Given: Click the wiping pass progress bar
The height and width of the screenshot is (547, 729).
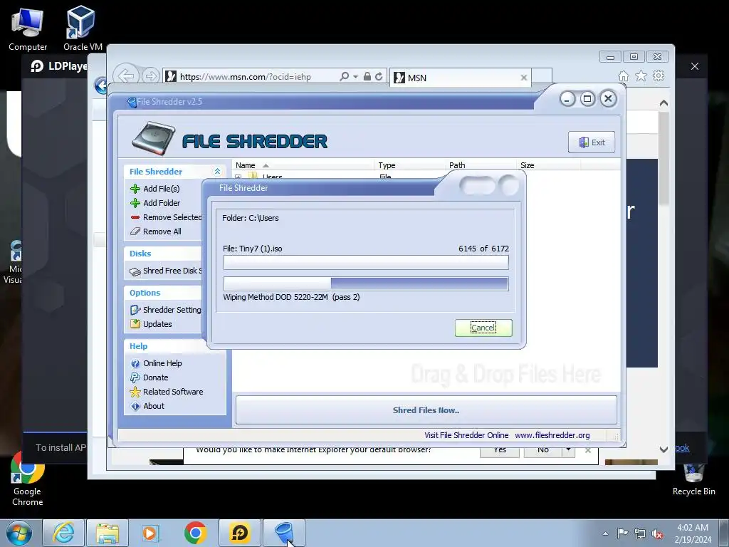Looking at the screenshot, I should [366, 283].
